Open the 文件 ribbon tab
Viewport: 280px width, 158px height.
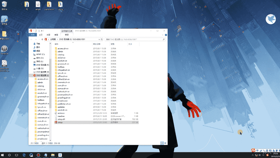click(x=32, y=35)
